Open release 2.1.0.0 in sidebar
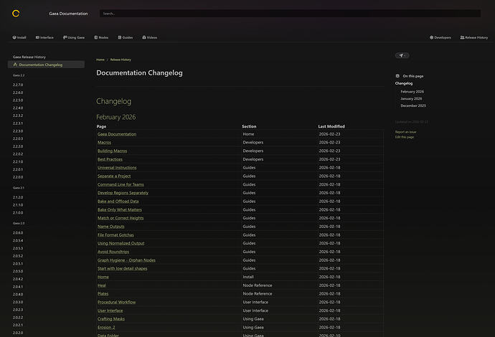Image resolution: width=495 pixels, height=337 pixels. coord(18,213)
